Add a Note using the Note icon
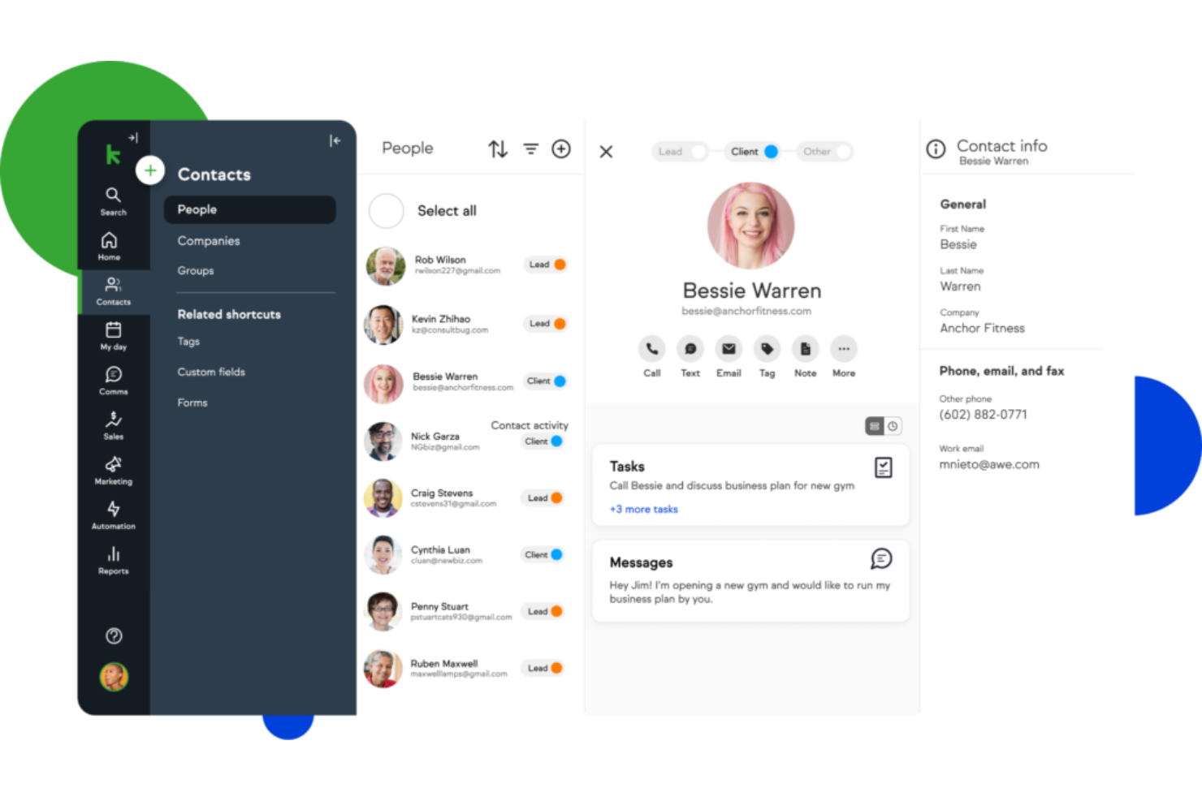The height and width of the screenshot is (801, 1202). pyautogui.click(x=805, y=350)
